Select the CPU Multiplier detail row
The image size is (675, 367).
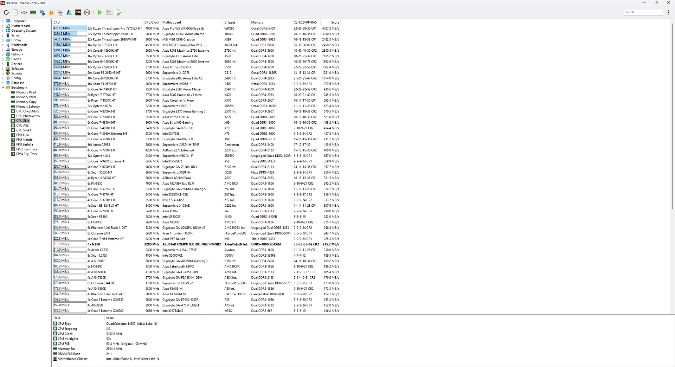pos(129,339)
